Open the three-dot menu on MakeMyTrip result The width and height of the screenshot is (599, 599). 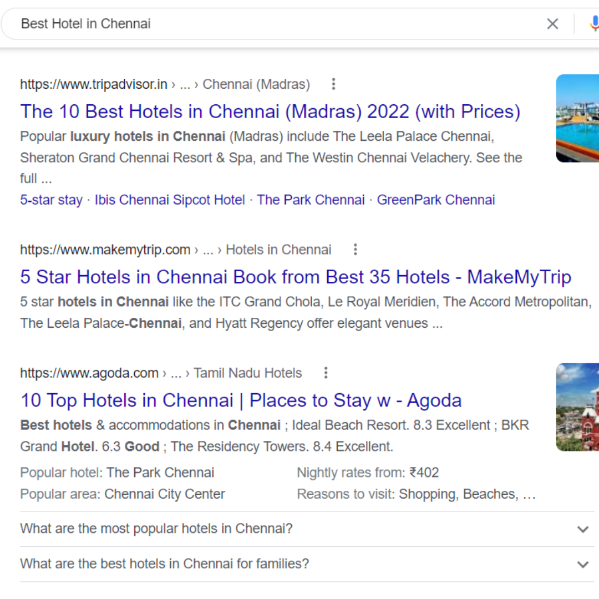[355, 250]
